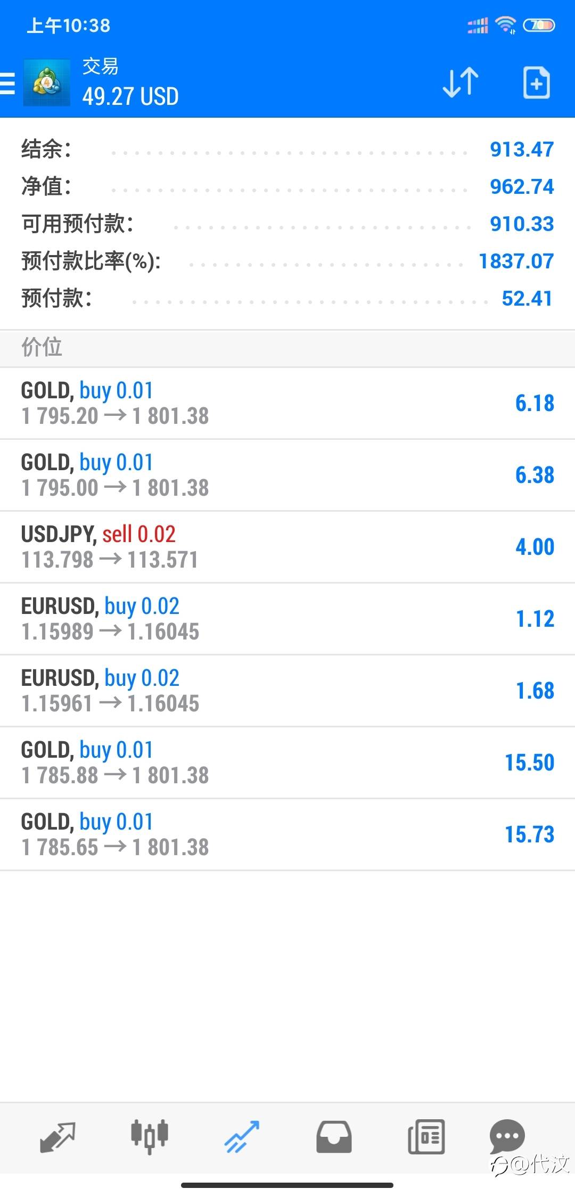Open the News tab icon
Viewport: 575px width, 1197px height.
pyautogui.click(x=426, y=1137)
